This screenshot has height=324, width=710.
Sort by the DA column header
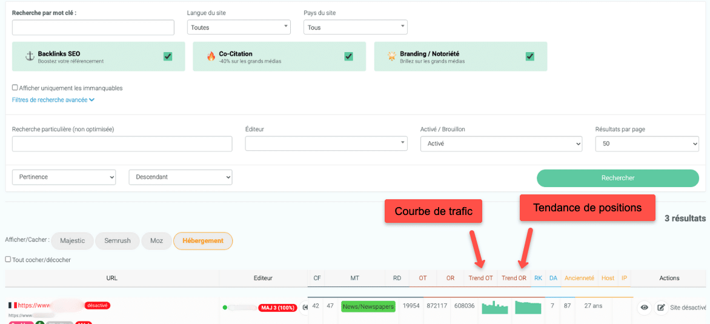553,279
